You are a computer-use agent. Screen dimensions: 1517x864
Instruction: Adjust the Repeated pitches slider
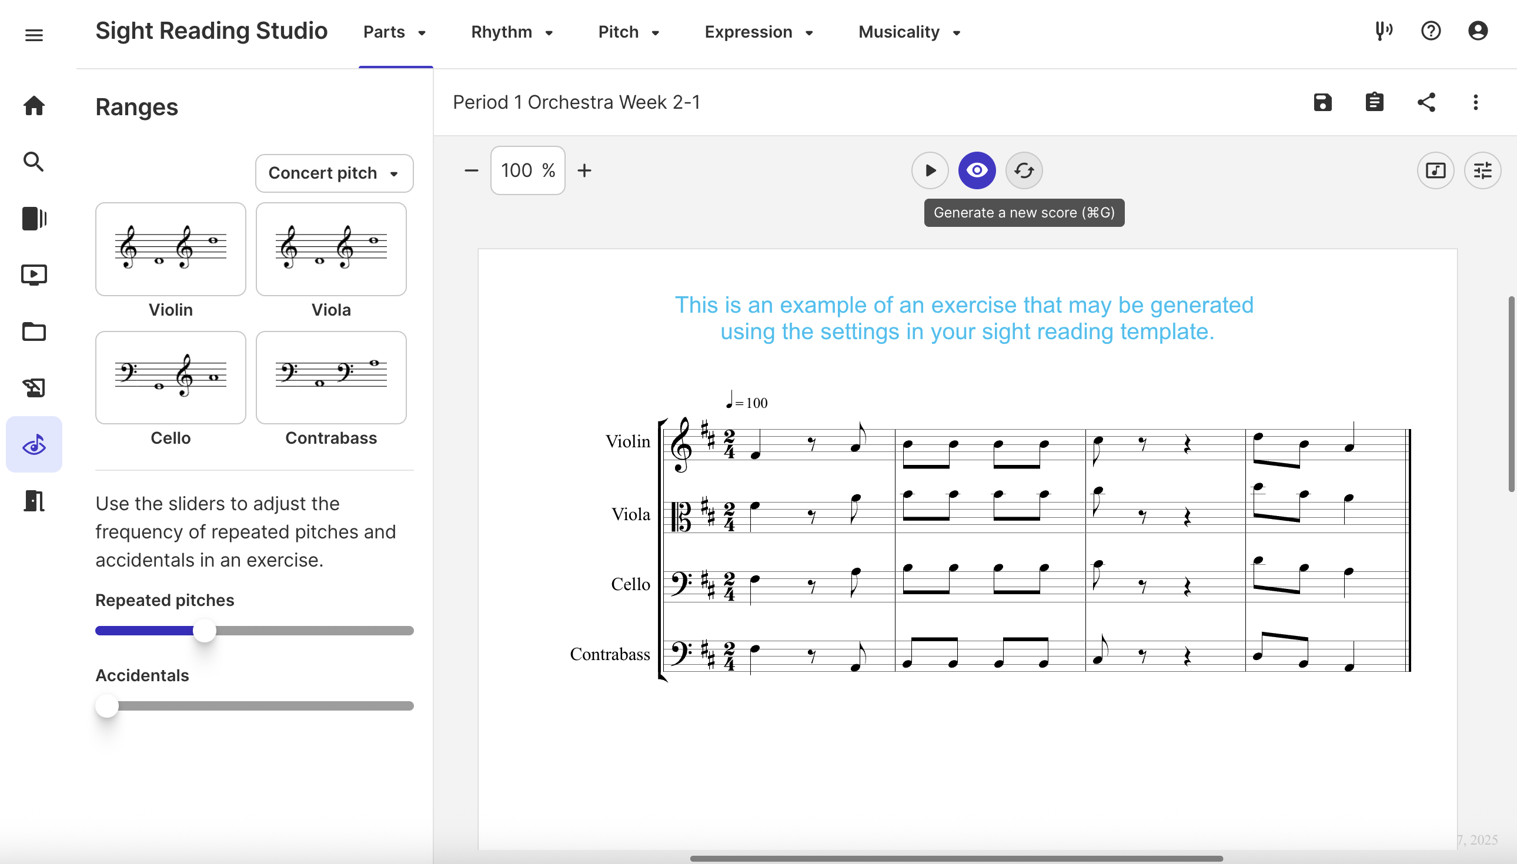coord(205,630)
